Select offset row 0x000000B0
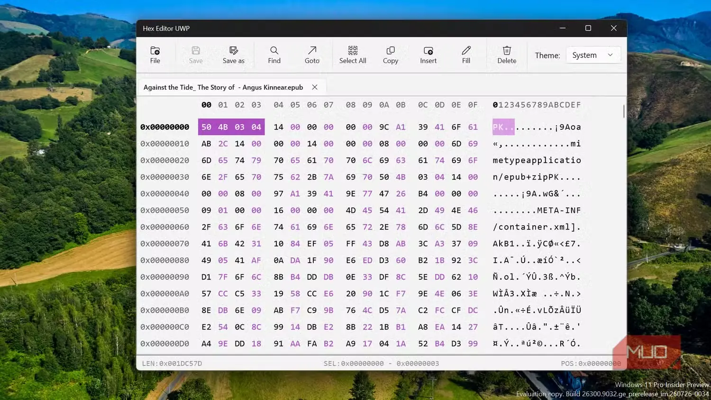 (164, 310)
